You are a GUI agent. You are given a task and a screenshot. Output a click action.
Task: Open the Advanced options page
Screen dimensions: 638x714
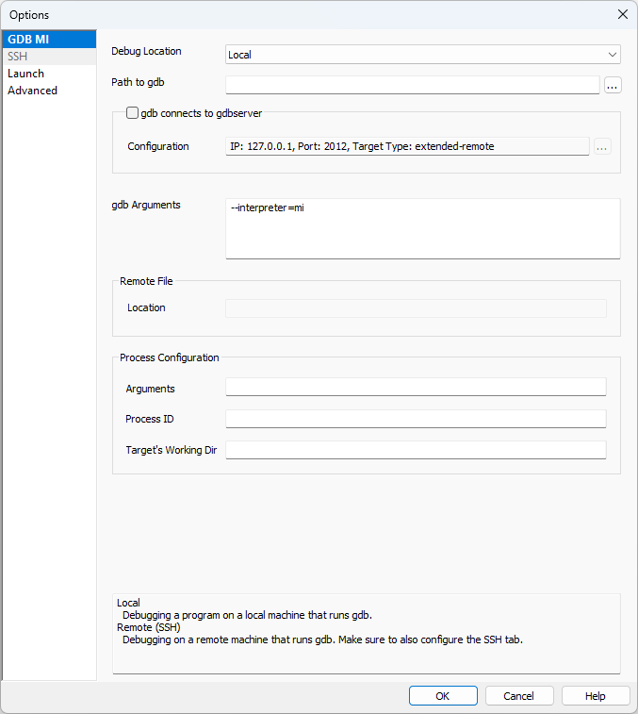(x=32, y=91)
